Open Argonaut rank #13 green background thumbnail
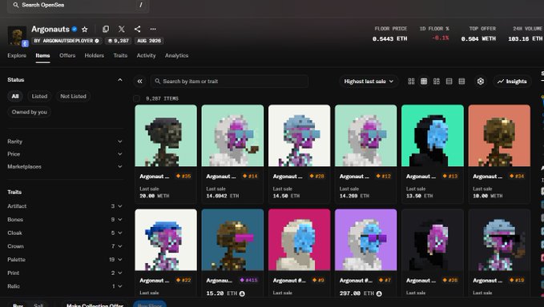Screen dimensions: 544x307 (433, 136)
